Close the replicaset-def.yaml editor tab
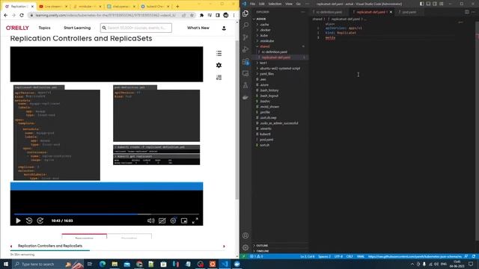Viewport: 479px width, 269px height. 391,12
